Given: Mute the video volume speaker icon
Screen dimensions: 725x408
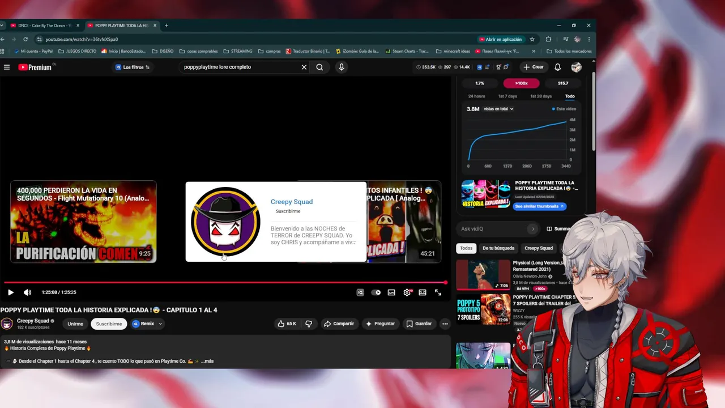Looking at the screenshot, I should click(27, 292).
